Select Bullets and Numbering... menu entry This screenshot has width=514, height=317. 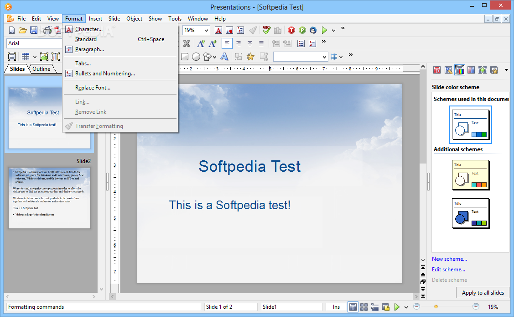tap(120, 74)
